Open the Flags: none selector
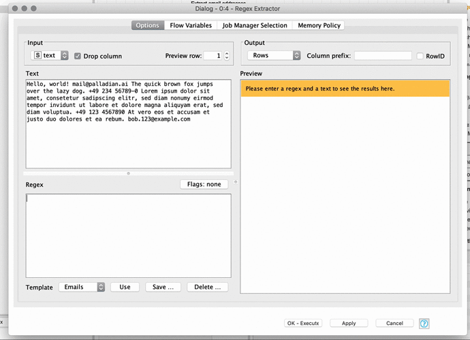This screenshot has width=470, height=340. tap(204, 184)
